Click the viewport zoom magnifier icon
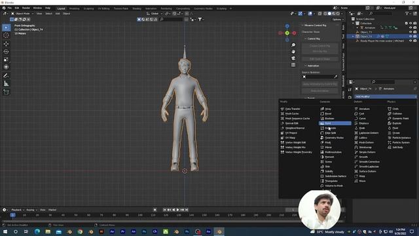This screenshot has height=236, width=419. [x=293, y=45]
